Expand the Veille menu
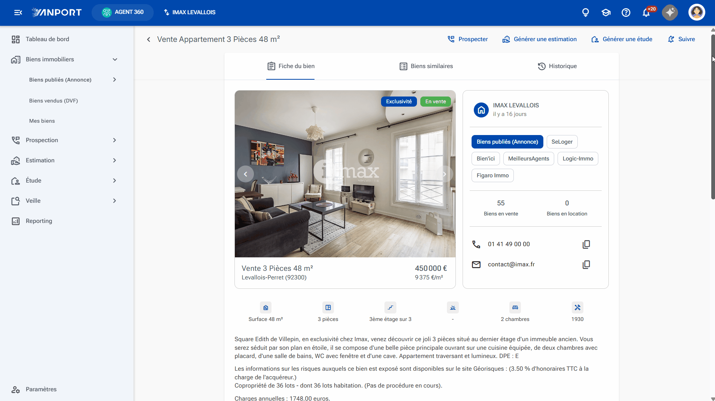The width and height of the screenshot is (715, 401). [114, 201]
